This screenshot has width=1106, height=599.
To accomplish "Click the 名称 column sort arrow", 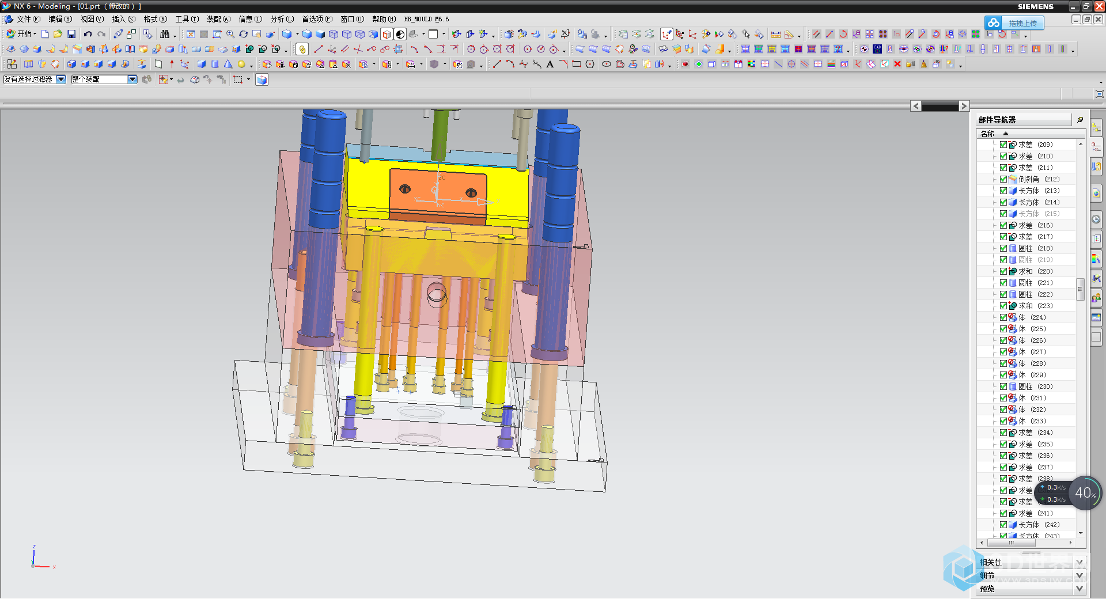I will click(1006, 134).
